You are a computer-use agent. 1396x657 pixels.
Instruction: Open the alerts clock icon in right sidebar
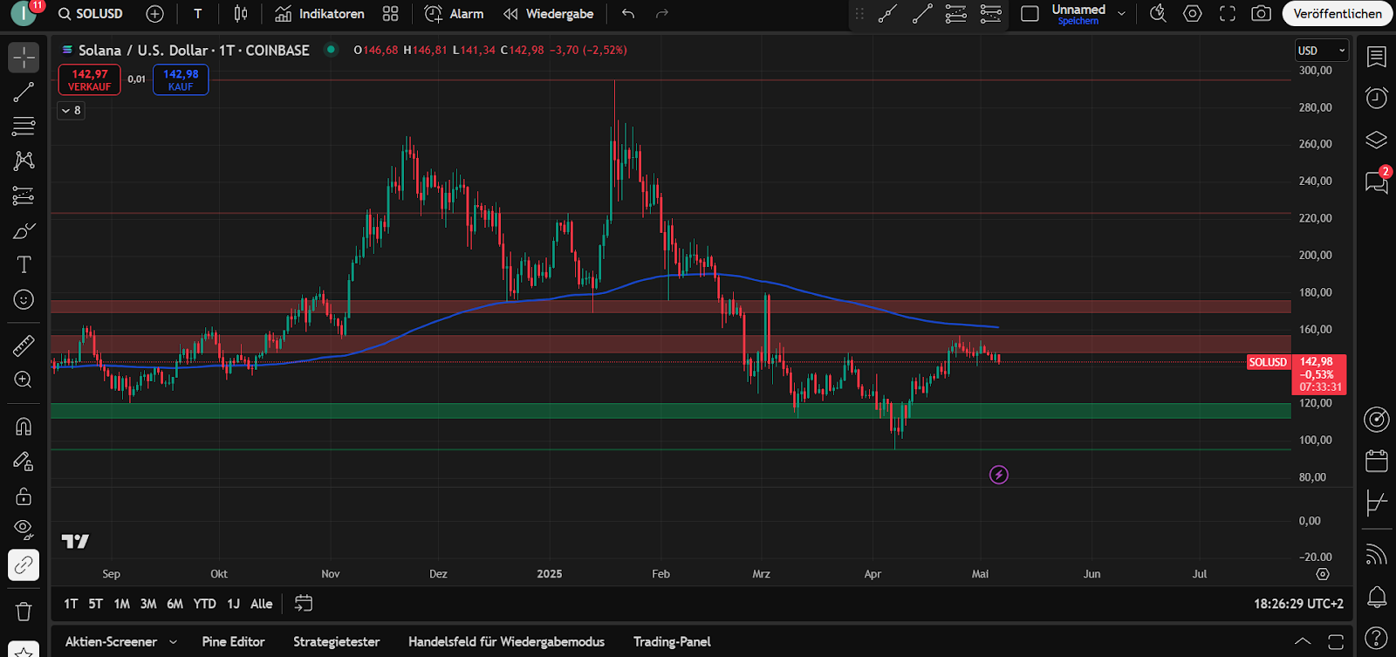click(x=1376, y=98)
